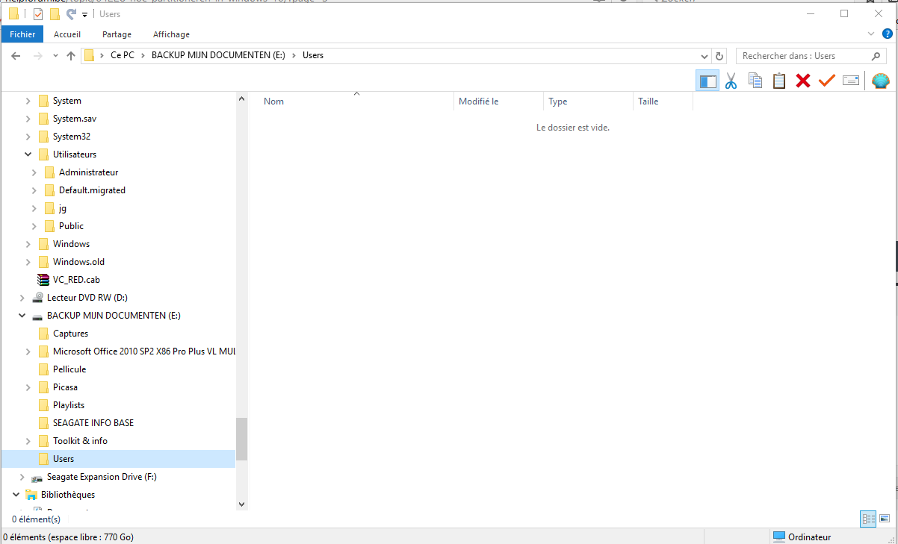Click the Undo quick access icon

(72, 14)
